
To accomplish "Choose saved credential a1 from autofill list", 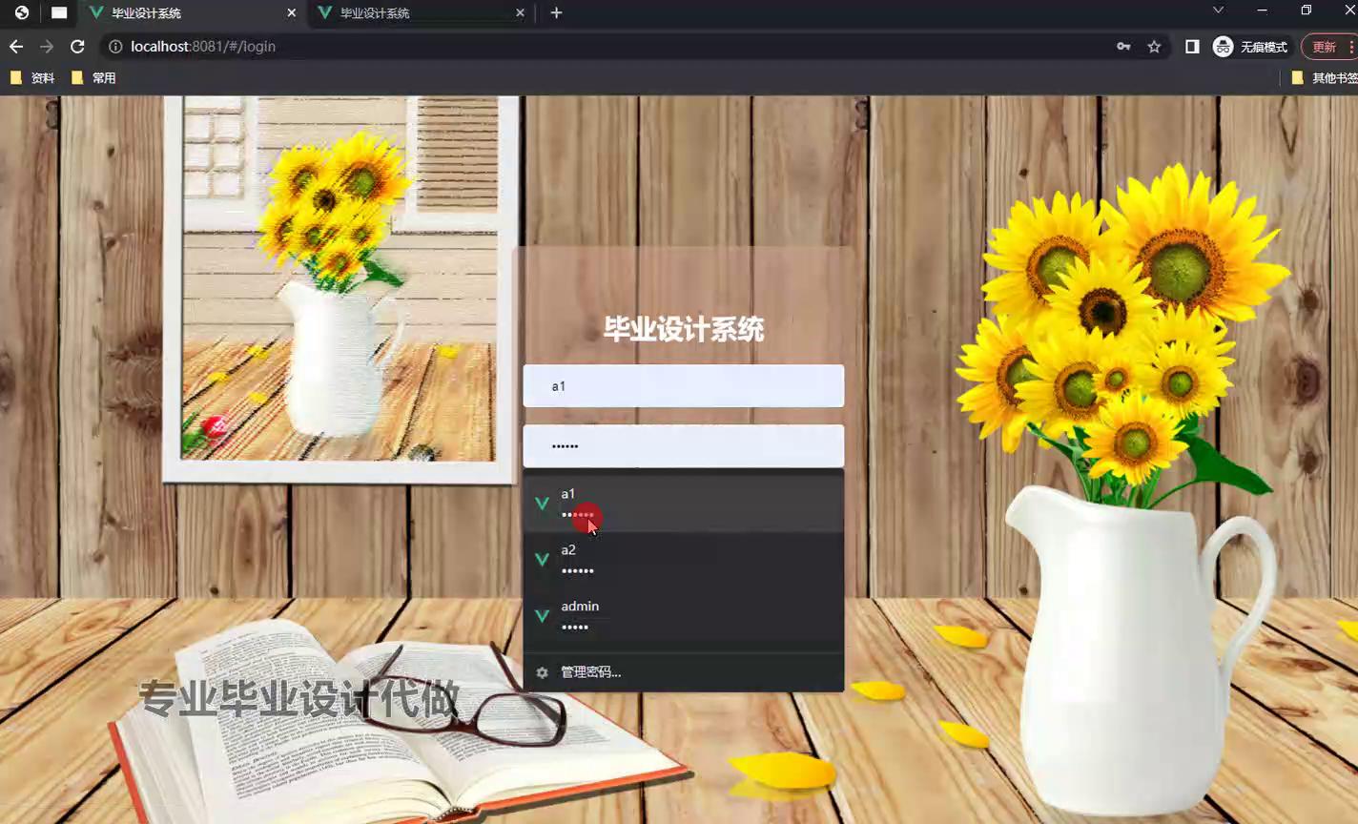I will pyautogui.click(x=684, y=504).
